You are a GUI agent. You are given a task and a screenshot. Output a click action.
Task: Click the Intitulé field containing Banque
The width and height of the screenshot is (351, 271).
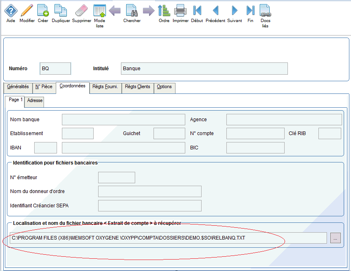point(204,69)
